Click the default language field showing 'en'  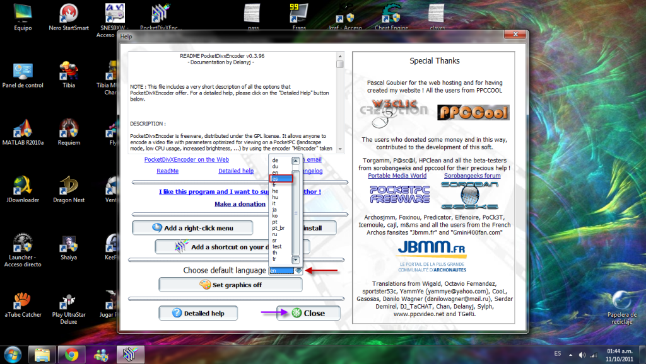pyautogui.click(x=281, y=271)
